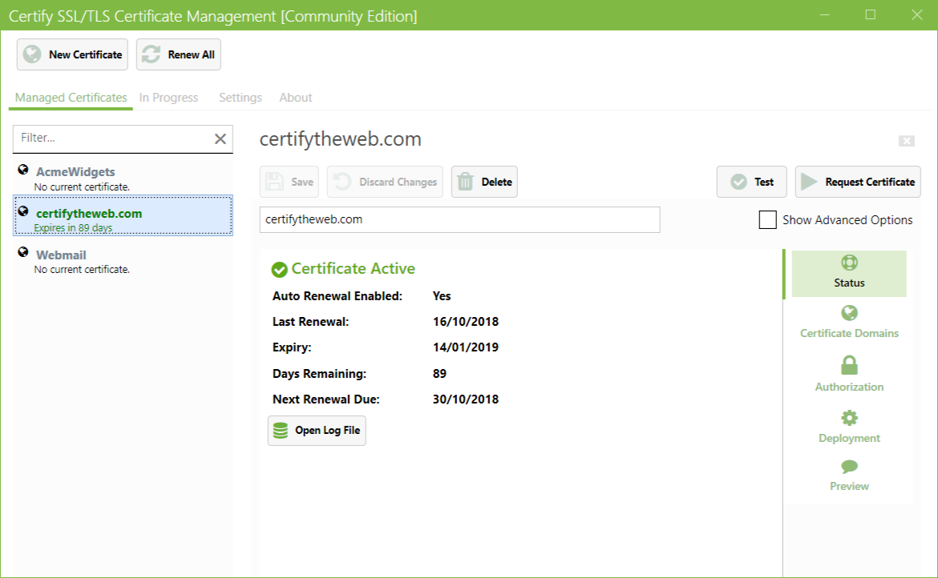This screenshot has width=938, height=578.
Task: Click the globe icon beside AcmeWidgets
Action: [x=22, y=170]
